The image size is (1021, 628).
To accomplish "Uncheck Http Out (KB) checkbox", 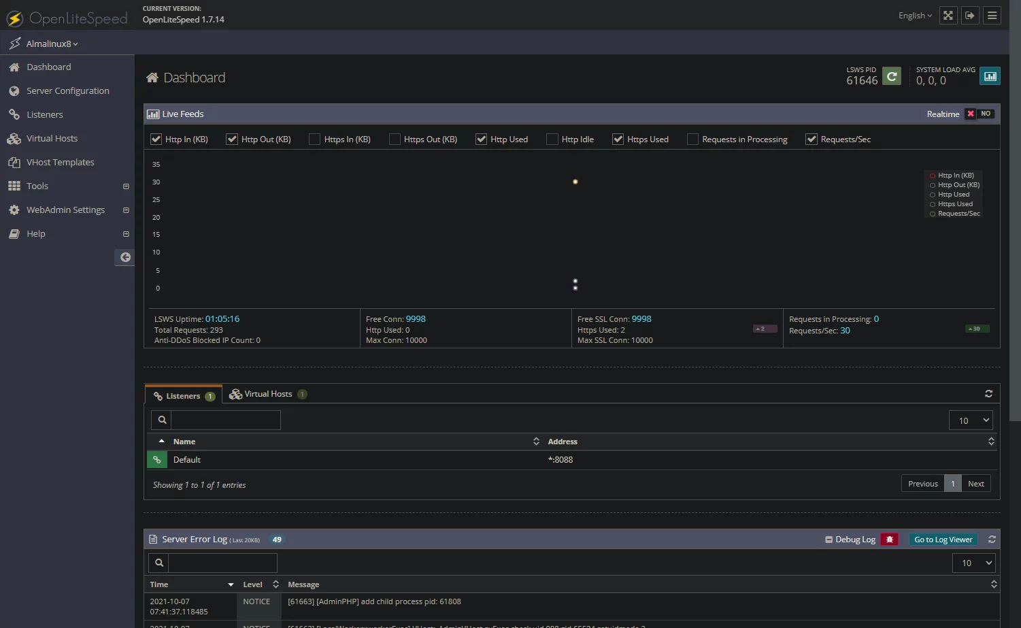I will 232,139.
